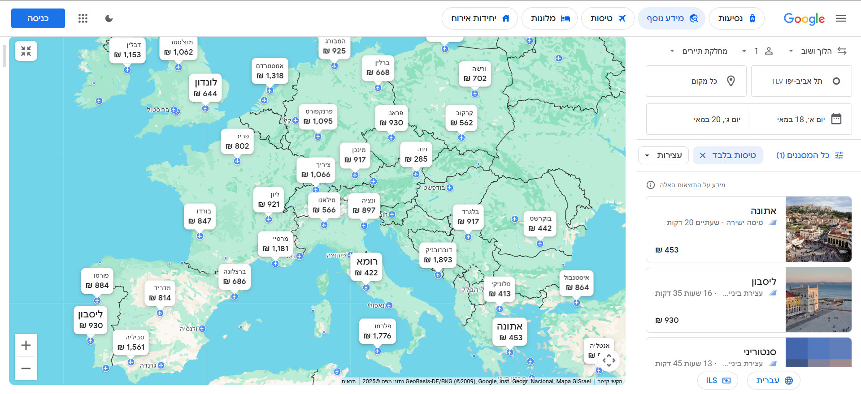Open the main hamburger menu

coord(841,18)
